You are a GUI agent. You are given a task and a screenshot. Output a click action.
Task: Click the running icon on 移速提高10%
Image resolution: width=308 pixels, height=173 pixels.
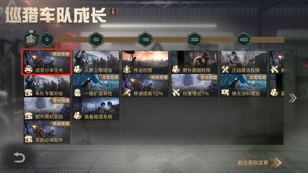[x=127, y=92]
